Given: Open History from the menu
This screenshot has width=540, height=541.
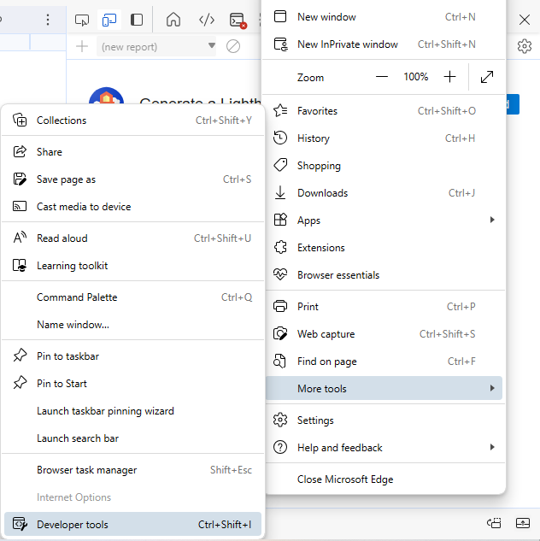Looking at the screenshot, I should [384, 138].
